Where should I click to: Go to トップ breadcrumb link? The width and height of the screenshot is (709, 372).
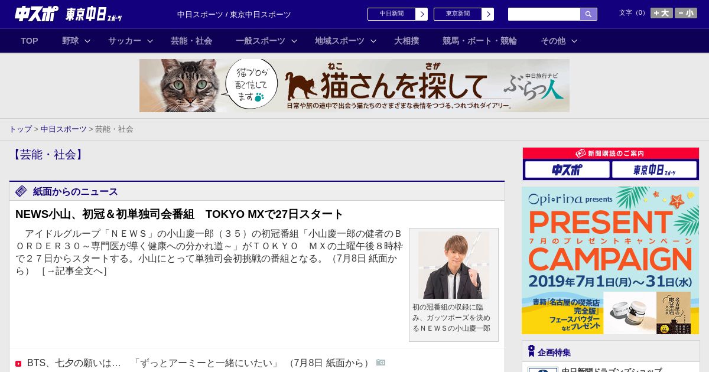click(x=20, y=129)
